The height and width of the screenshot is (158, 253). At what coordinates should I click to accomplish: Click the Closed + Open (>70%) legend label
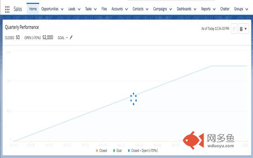(x=144, y=150)
